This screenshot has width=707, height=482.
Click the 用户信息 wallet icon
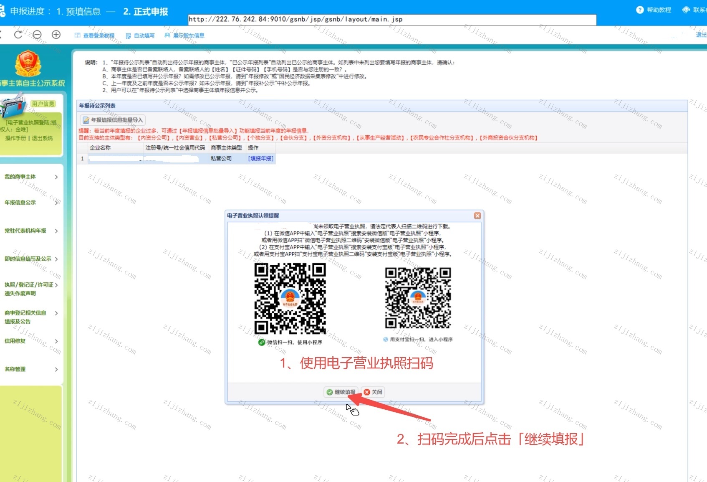tap(13, 106)
